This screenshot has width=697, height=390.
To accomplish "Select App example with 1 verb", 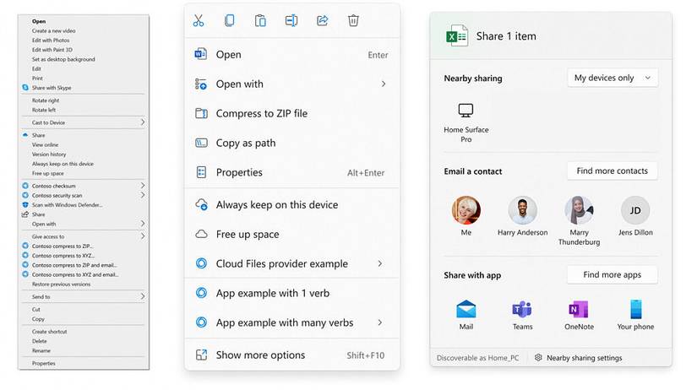I will coord(292,293).
